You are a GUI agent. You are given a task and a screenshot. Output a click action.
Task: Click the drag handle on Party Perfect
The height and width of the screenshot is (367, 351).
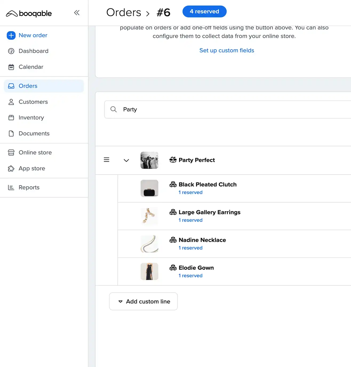click(106, 160)
